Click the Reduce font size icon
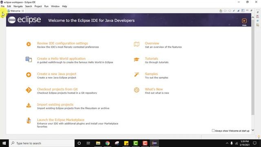 coord(234,11)
